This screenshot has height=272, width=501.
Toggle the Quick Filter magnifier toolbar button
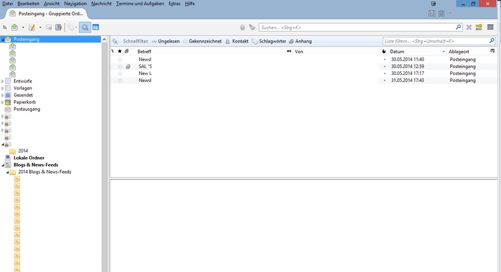pyautogui.click(x=85, y=28)
